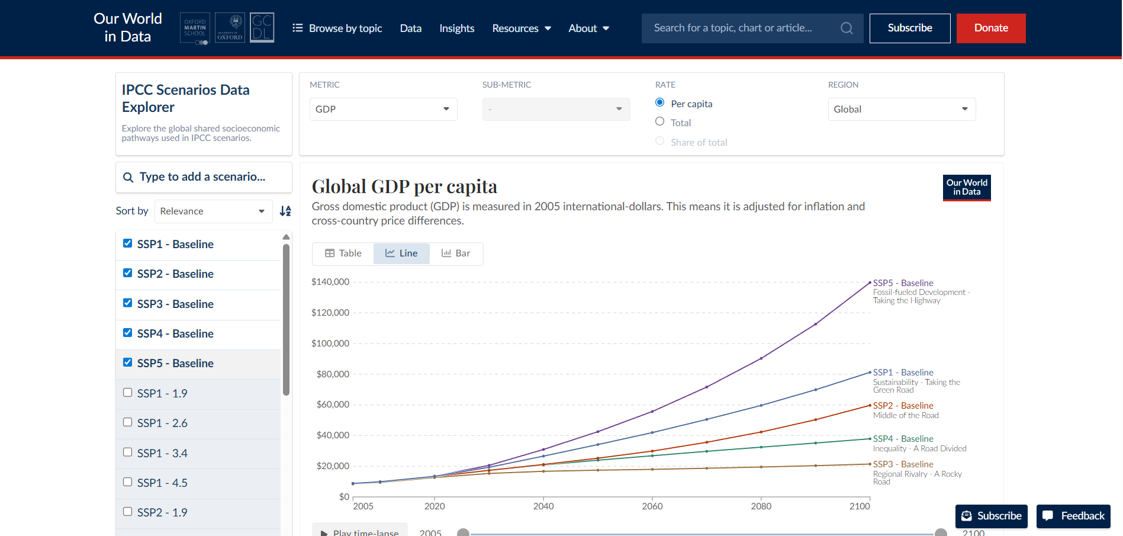Select the Total rate radio button

659,121
